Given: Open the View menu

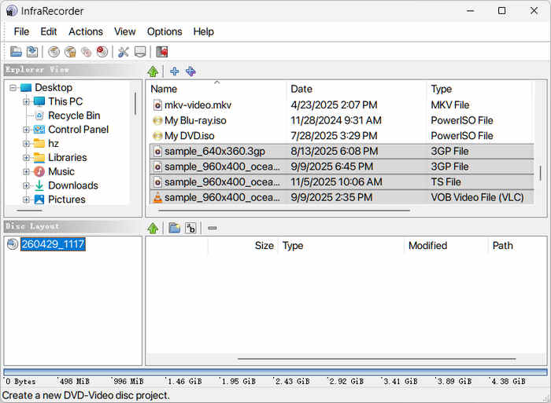Looking at the screenshot, I should 124,31.
